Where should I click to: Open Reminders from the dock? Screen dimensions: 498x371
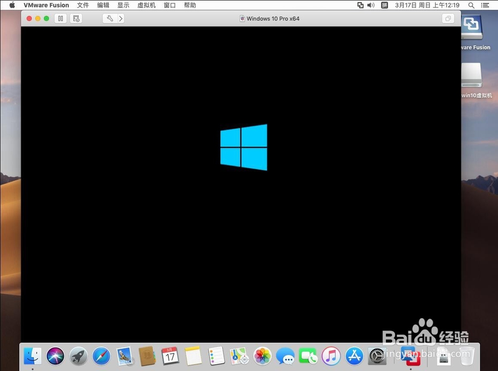(216, 356)
